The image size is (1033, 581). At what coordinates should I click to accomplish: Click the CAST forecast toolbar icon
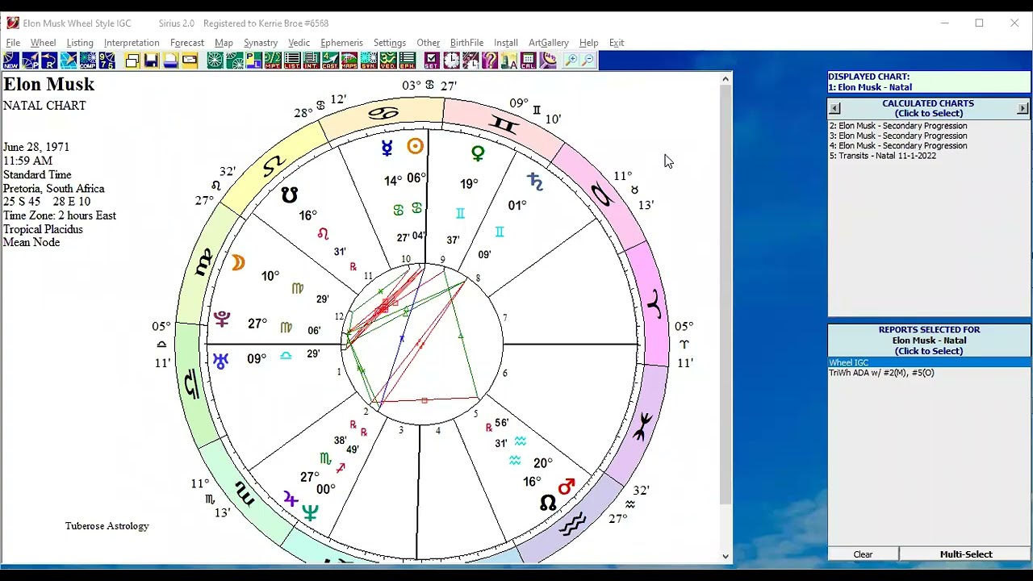(x=330, y=60)
